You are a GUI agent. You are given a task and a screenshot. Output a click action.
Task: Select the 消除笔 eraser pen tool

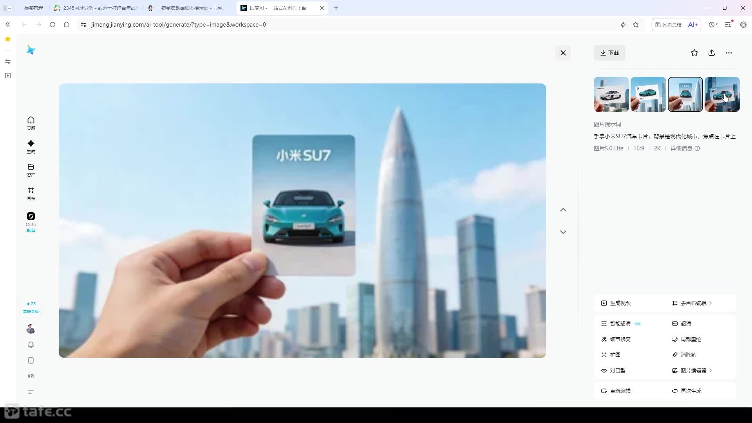click(684, 355)
